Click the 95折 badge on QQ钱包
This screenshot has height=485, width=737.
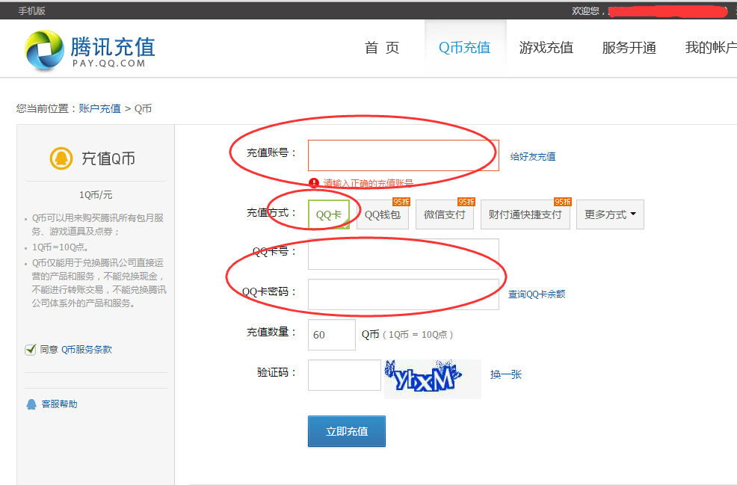coord(401,202)
